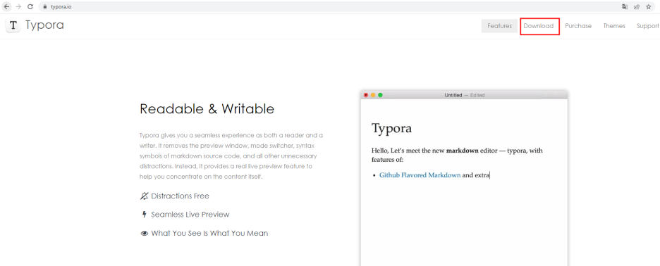Bookmark page with the star icon

(649, 7)
